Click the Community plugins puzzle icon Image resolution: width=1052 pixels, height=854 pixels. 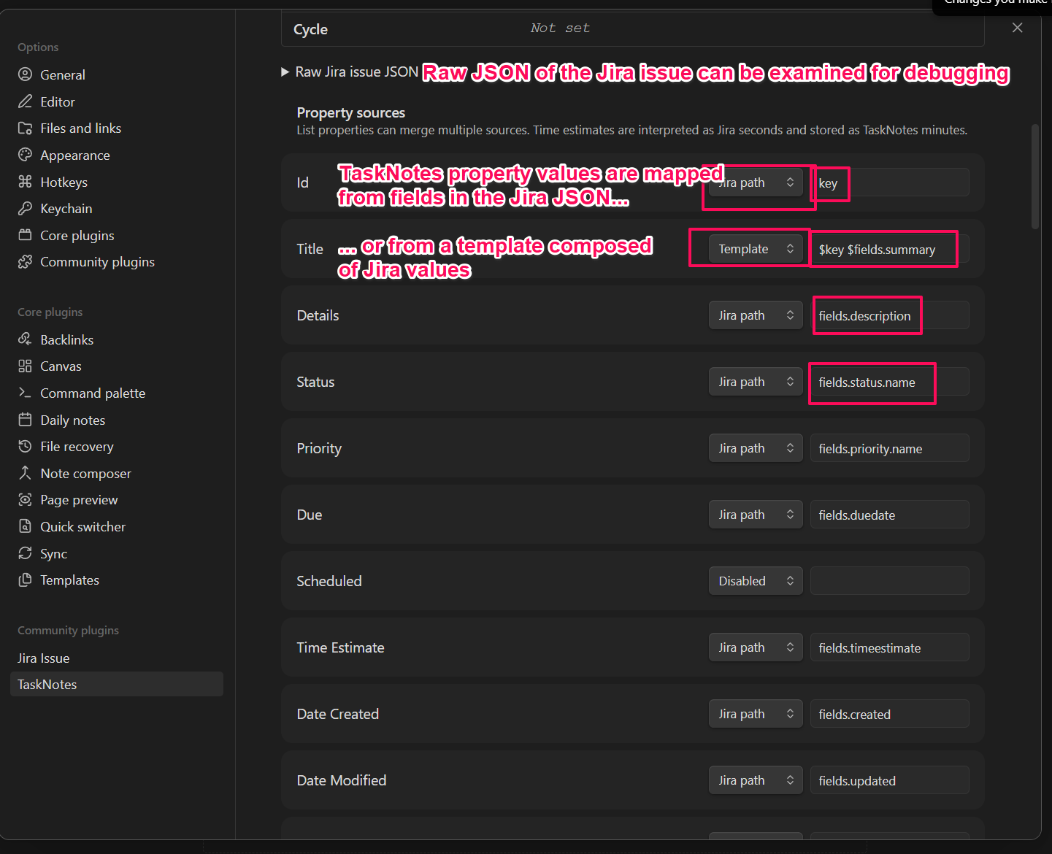pyautogui.click(x=26, y=261)
